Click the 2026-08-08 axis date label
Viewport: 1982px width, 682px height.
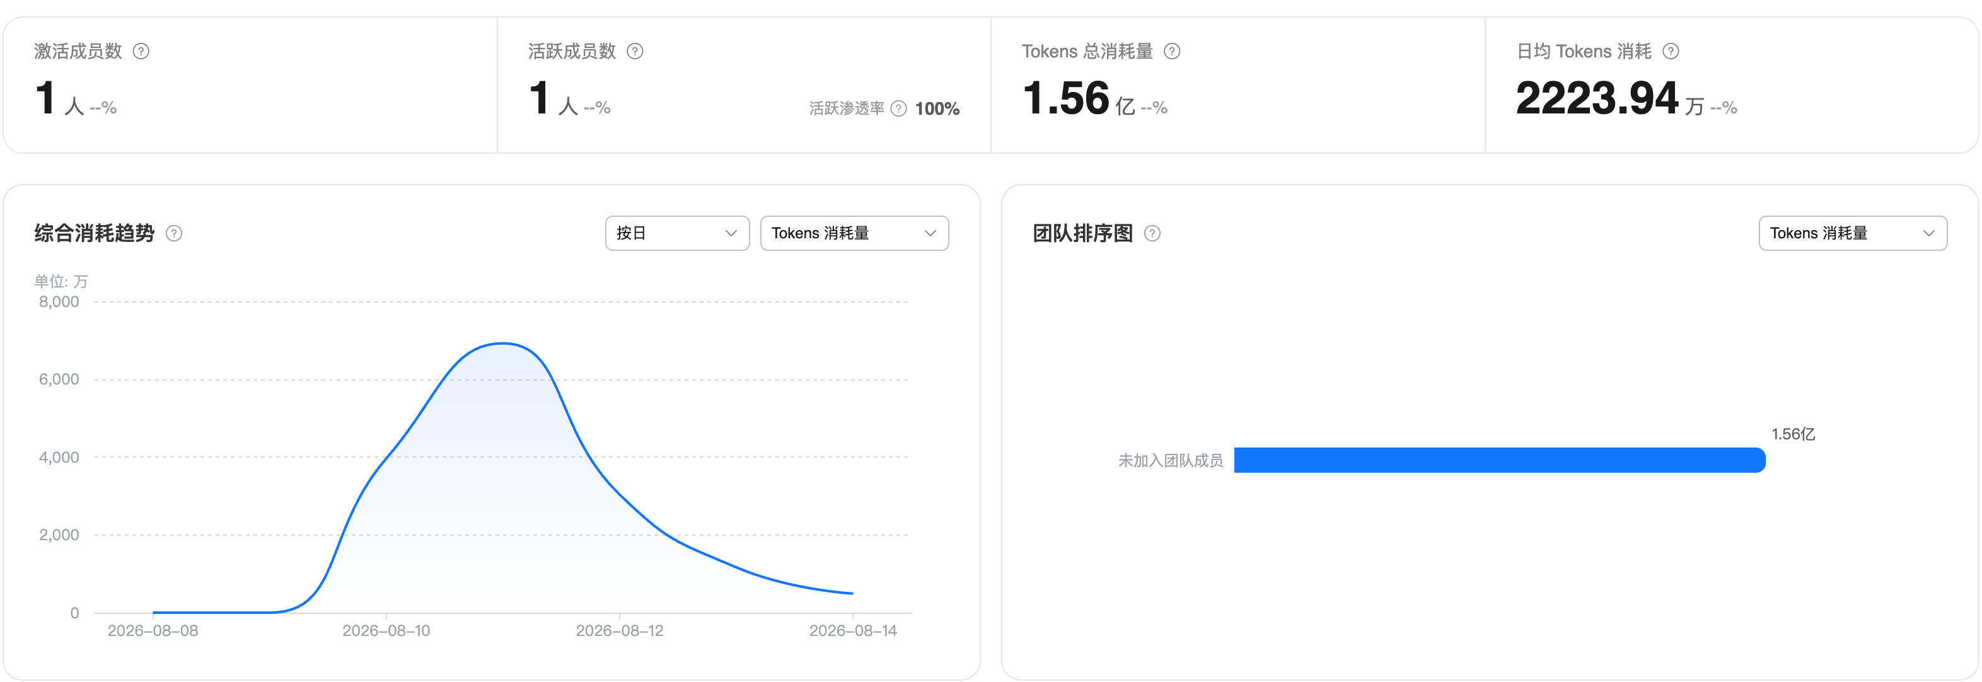tap(153, 631)
